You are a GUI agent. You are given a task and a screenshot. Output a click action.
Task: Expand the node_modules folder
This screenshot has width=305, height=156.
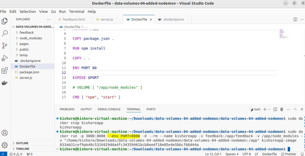click(30, 38)
